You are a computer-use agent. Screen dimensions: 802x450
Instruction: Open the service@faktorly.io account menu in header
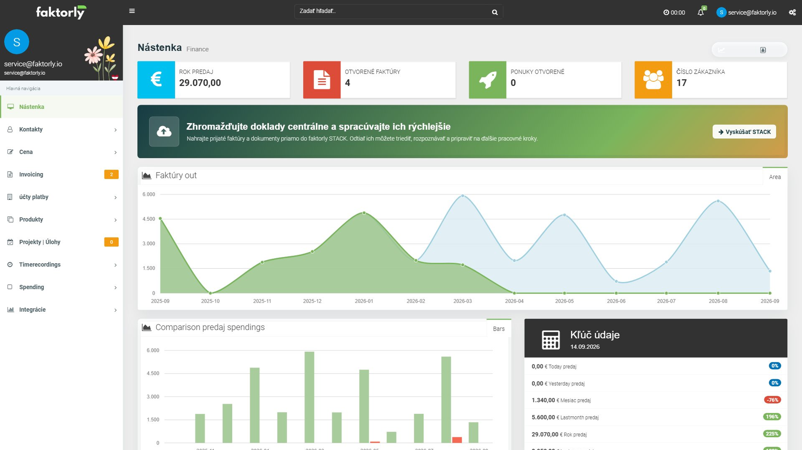pyautogui.click(x=747, y=13)
